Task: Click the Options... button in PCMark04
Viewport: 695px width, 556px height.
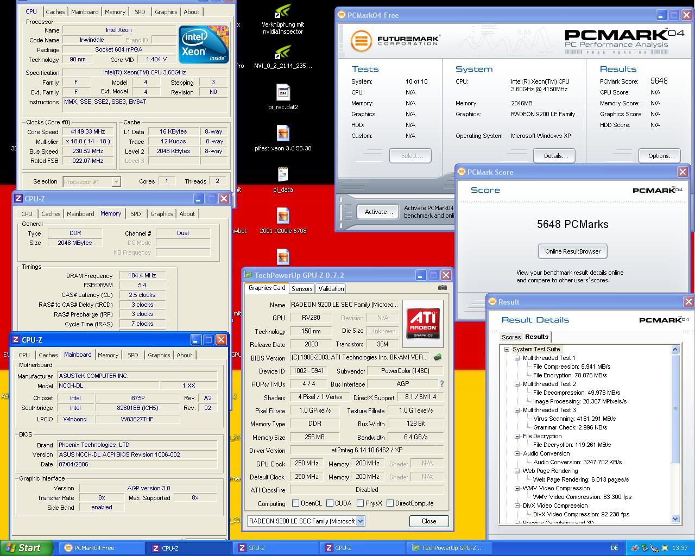Action: pos(661,156)
